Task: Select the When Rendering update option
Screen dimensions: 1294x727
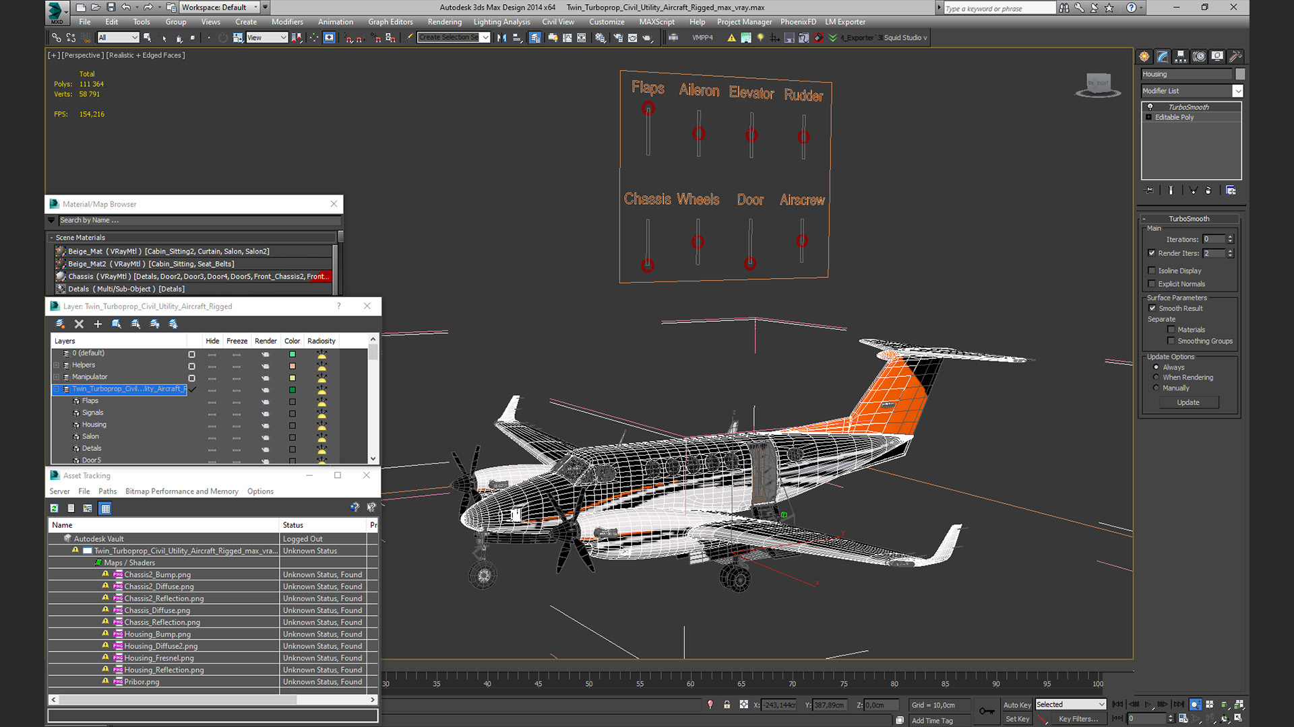Action: pyautogui.click(x=1157, y=378)
